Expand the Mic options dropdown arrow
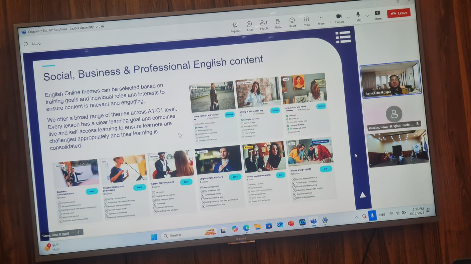Image resolution: width=471 pixels, height=264 pixels. (x=367, y=16)
